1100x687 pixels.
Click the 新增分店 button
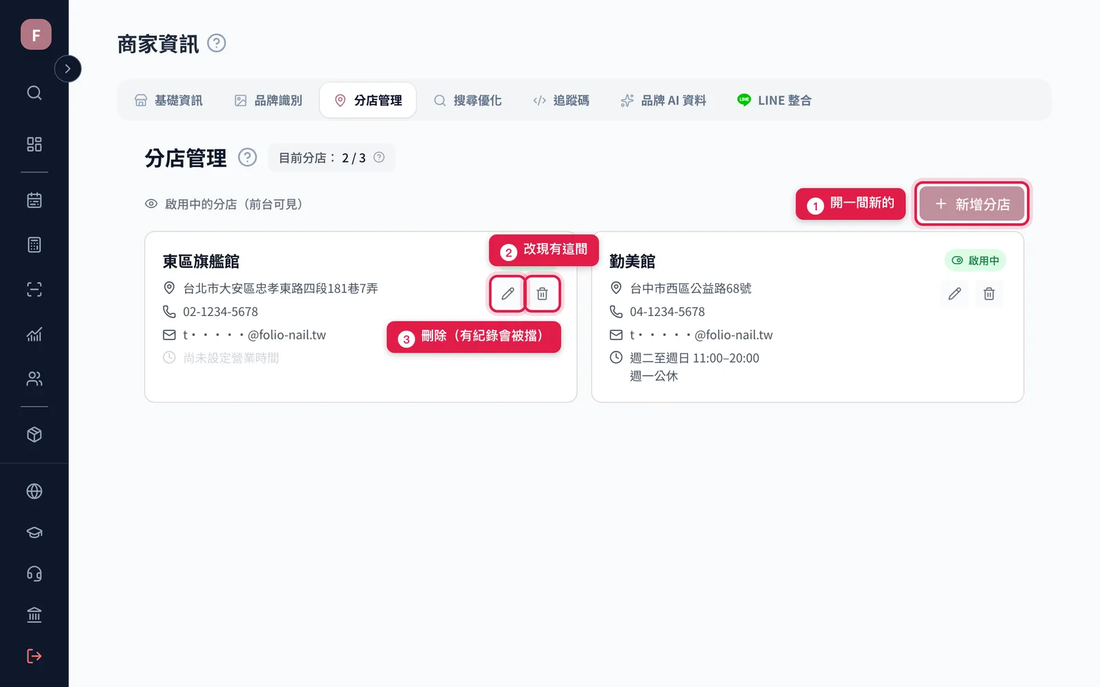point(972,204)
